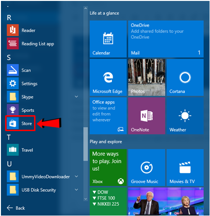Expand the UmmyVideoDownloader folder chevron
210x216 pixels.
[x=77, y=176]
